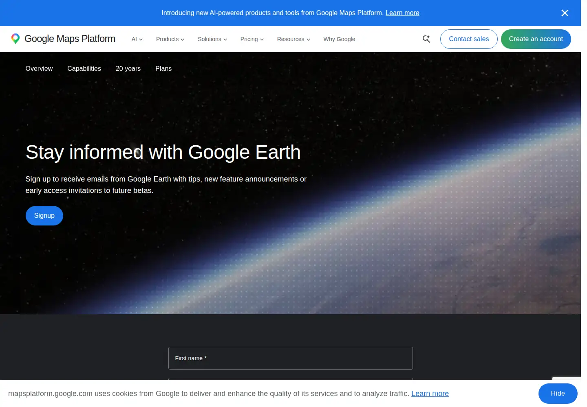Expand the AI dropdown menu
The width and height of the screenshot is (587, 407).
(137, 39)
